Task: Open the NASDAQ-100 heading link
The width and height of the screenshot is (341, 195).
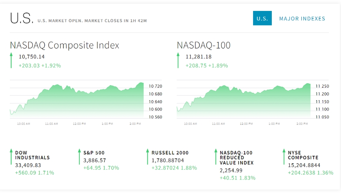Action: pyautogui.click(x=204, y=45)
